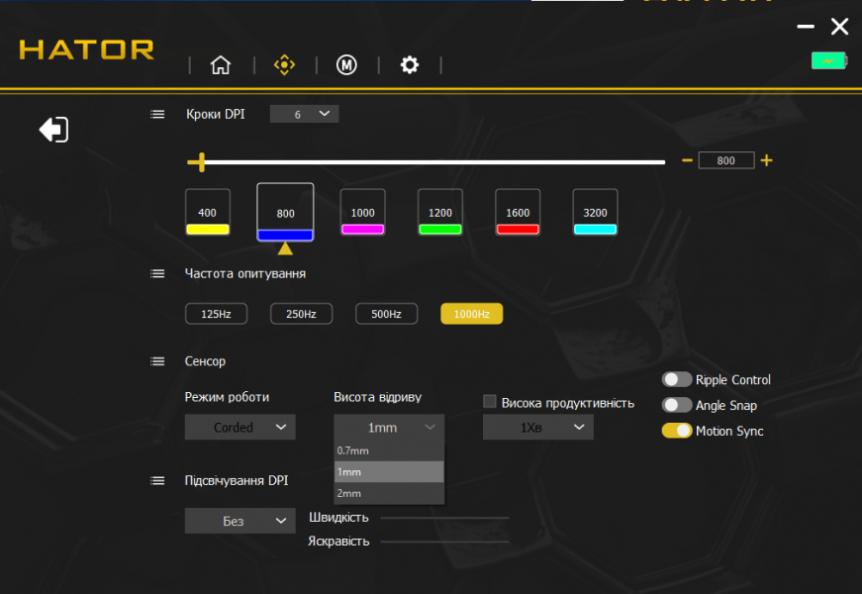Open the DPI sensor settings icon
This screenshot has width=862, height=594.
[284, 65]
